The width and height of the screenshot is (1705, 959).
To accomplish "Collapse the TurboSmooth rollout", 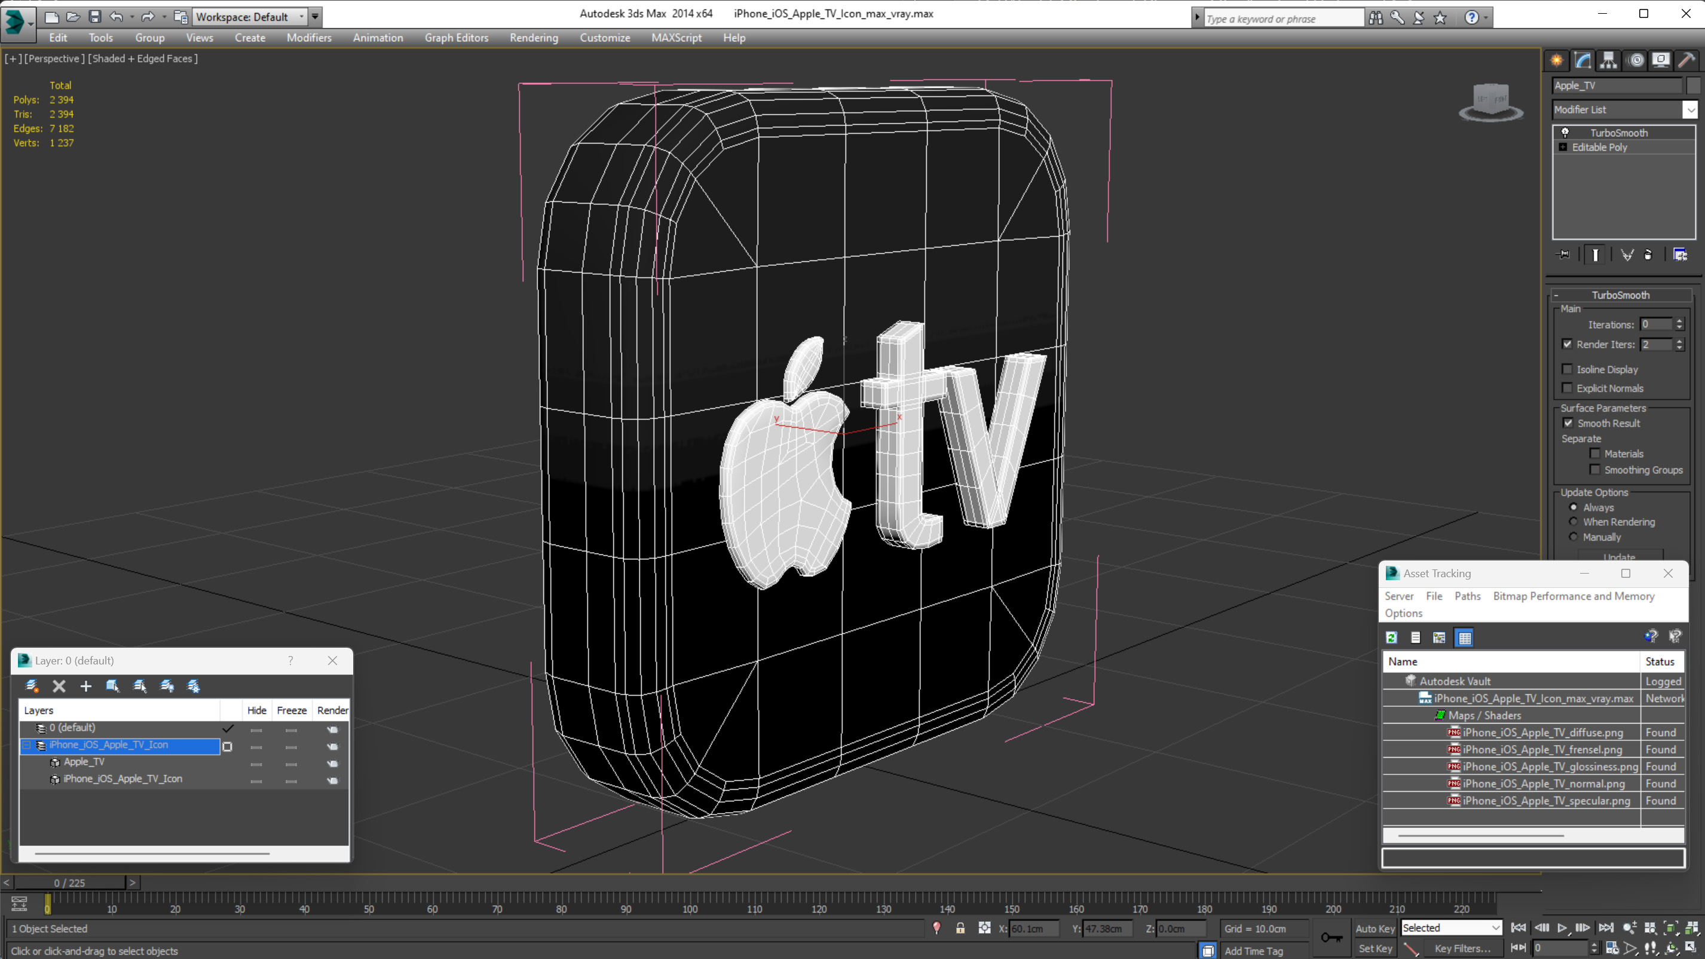I will 1620,295.
